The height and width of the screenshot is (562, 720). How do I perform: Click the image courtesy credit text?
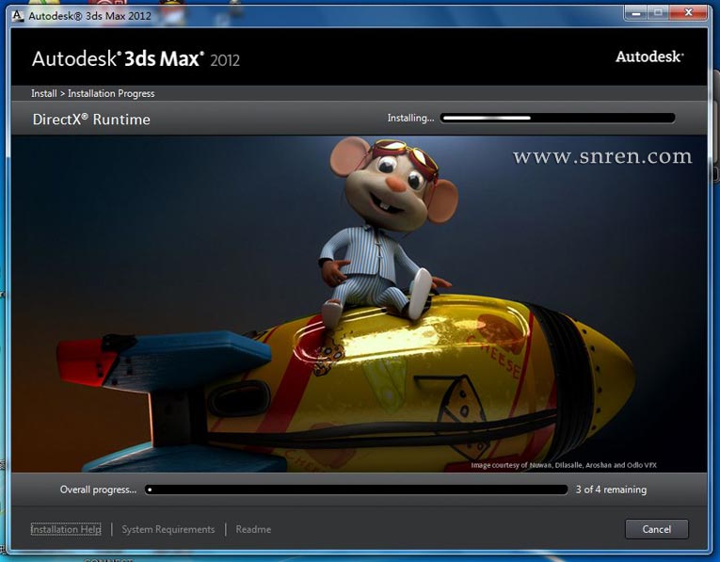click(564, 465)
